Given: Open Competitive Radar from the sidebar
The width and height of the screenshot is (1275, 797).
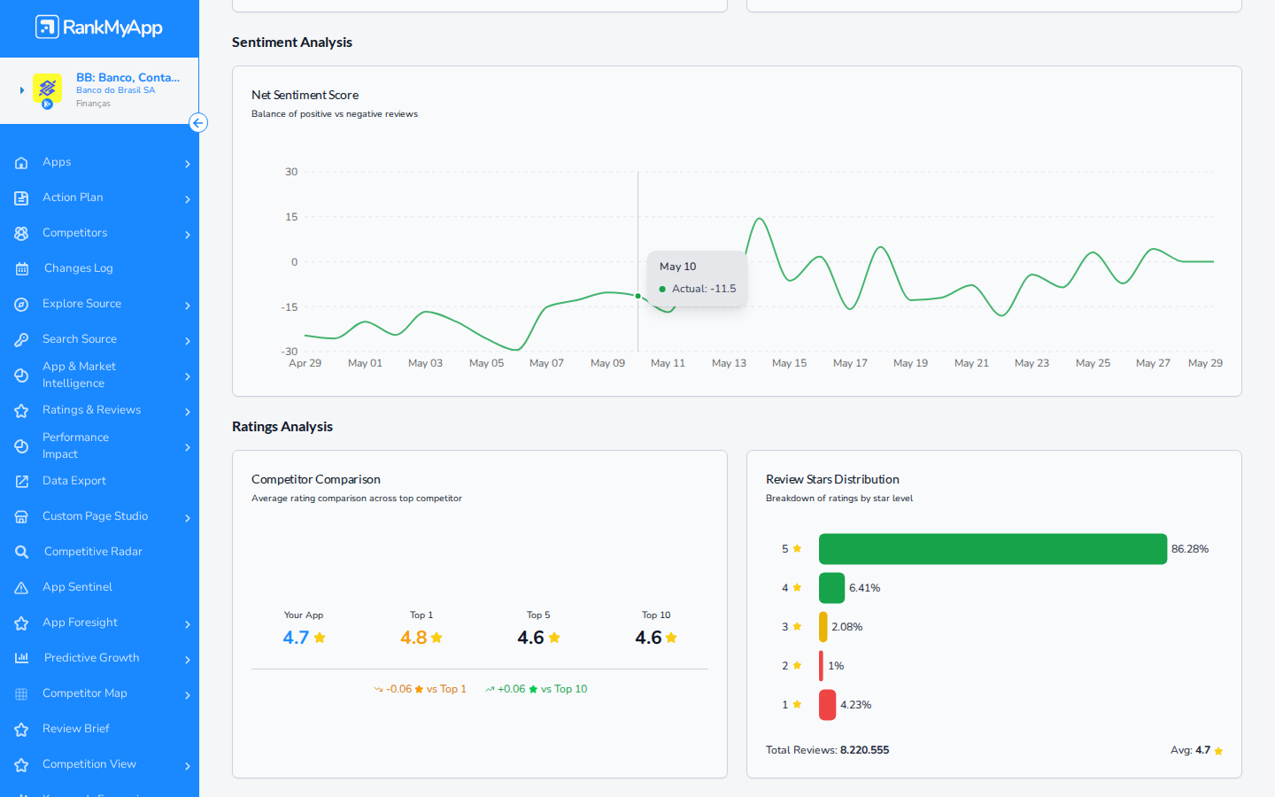Looking at the screenshot, I should 93,552.
